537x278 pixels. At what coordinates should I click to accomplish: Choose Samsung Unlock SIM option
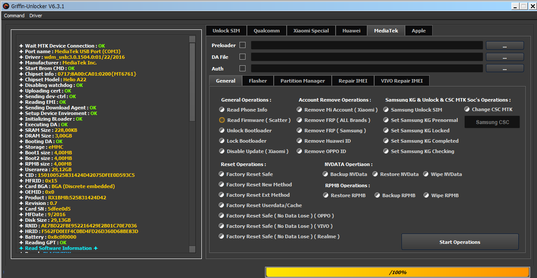pos(413,110)
